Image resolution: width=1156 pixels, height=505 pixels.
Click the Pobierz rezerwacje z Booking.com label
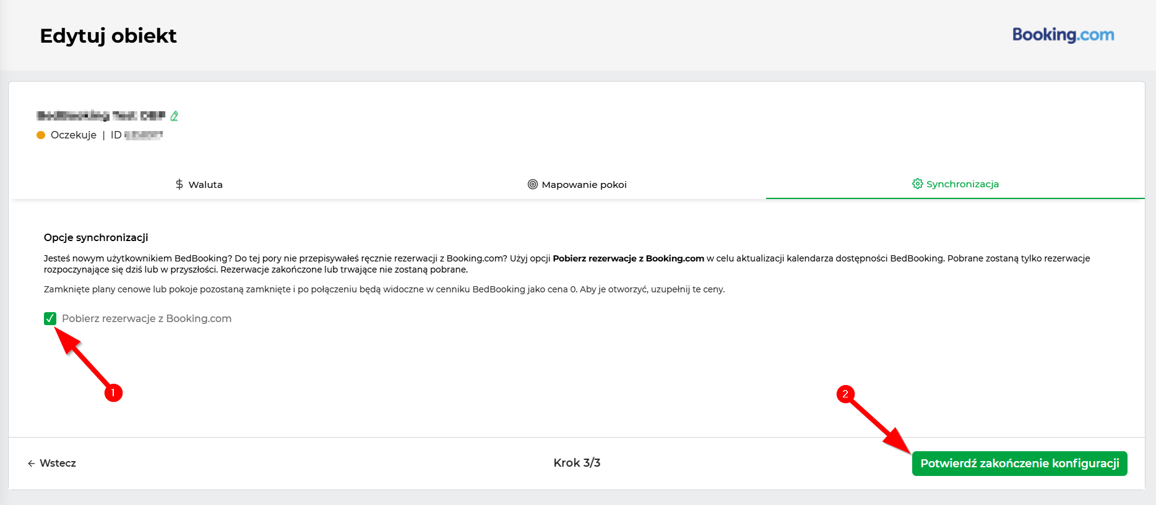(147, 318)
